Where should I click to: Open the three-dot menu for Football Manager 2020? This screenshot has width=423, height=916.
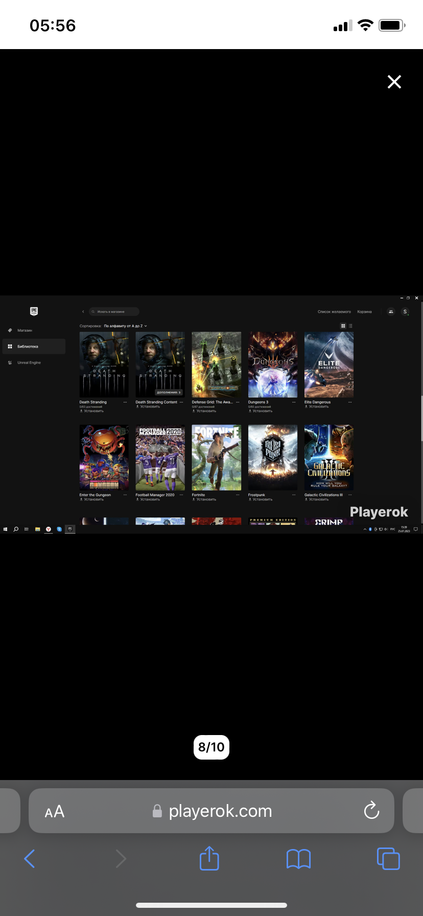tap(181, 495)
